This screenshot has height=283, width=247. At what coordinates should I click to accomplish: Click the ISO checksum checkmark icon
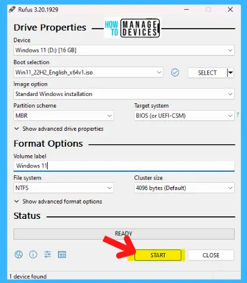[x=175, y=73]
